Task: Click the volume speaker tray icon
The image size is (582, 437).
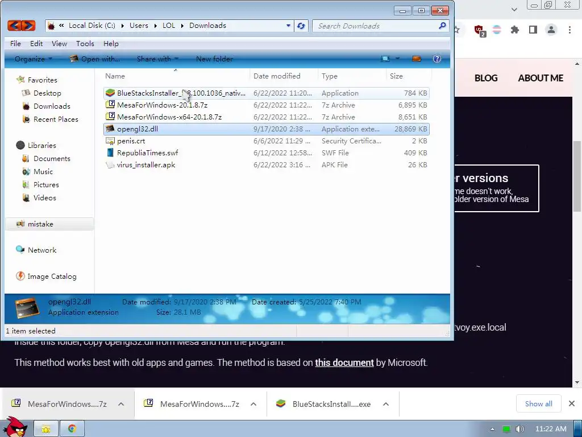Action: [519, 429]
